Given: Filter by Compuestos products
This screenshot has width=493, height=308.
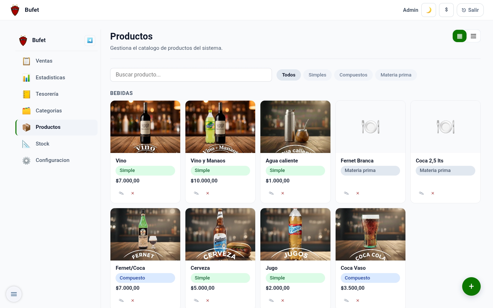Looking at the screenshot, I should pos(353,75).
